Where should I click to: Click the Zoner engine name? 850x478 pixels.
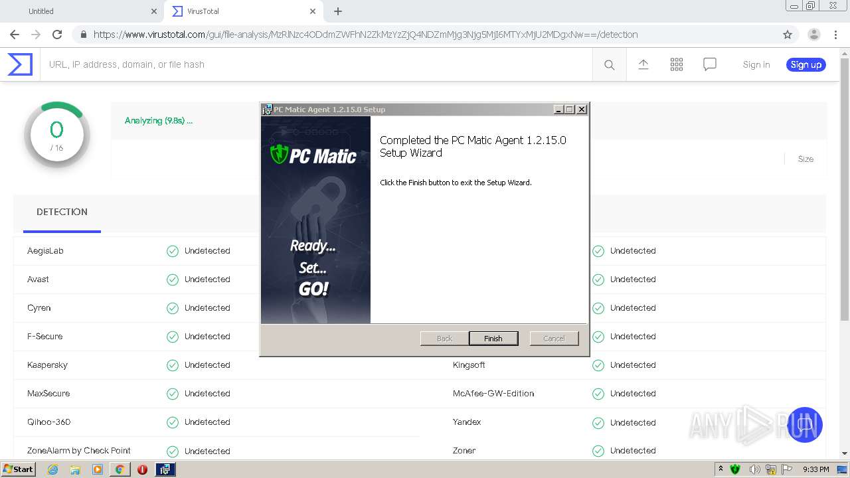point(464,451)
